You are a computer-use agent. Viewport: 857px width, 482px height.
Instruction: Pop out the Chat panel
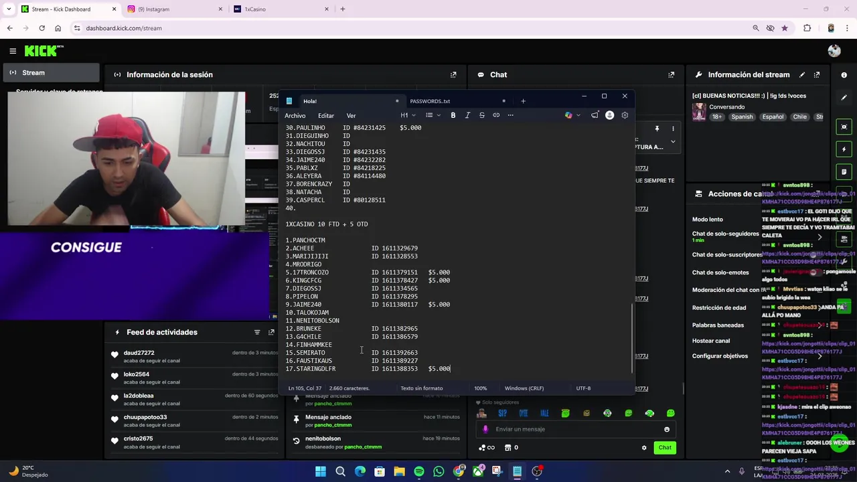coord(671,75)
